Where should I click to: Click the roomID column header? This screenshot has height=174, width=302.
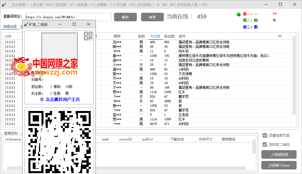[125, 139]
